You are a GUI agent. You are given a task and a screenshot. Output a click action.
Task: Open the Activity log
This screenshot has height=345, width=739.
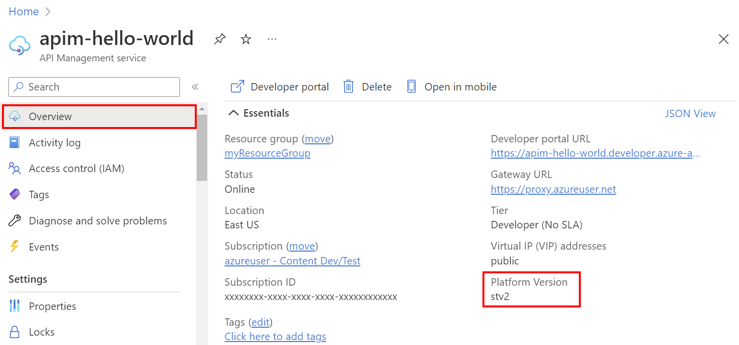(54, 142)
